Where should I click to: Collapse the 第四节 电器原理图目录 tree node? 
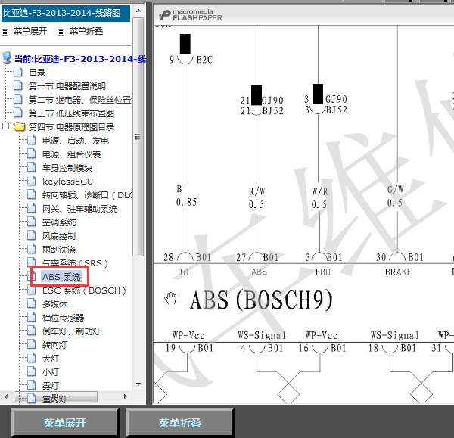pyautogui.click(x=5, y=126)
